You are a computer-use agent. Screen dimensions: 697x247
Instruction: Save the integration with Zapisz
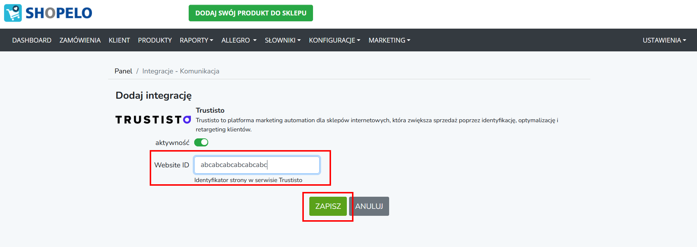[328, 206]
